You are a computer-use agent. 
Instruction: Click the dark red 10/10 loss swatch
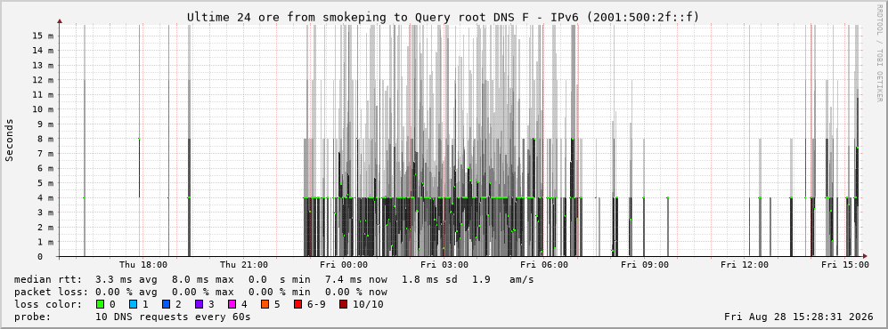(x=343, y=304)
